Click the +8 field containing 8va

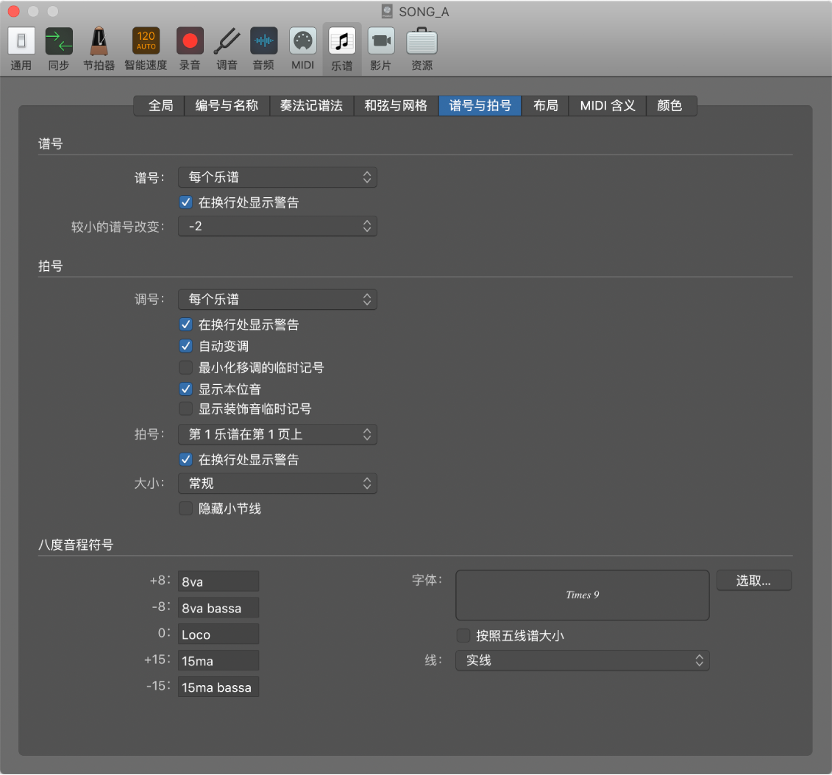point(218,581)
